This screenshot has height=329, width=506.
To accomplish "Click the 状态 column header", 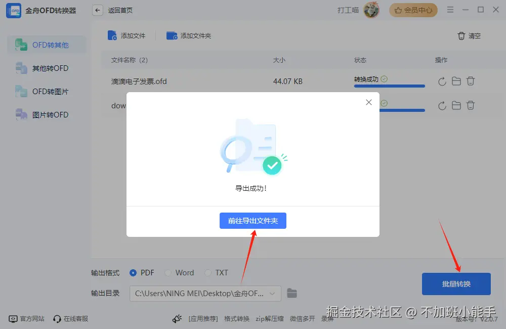I will click(x=360, y=60).
